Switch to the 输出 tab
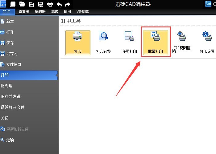Screen dimensions: 216x154 (67, 12)
